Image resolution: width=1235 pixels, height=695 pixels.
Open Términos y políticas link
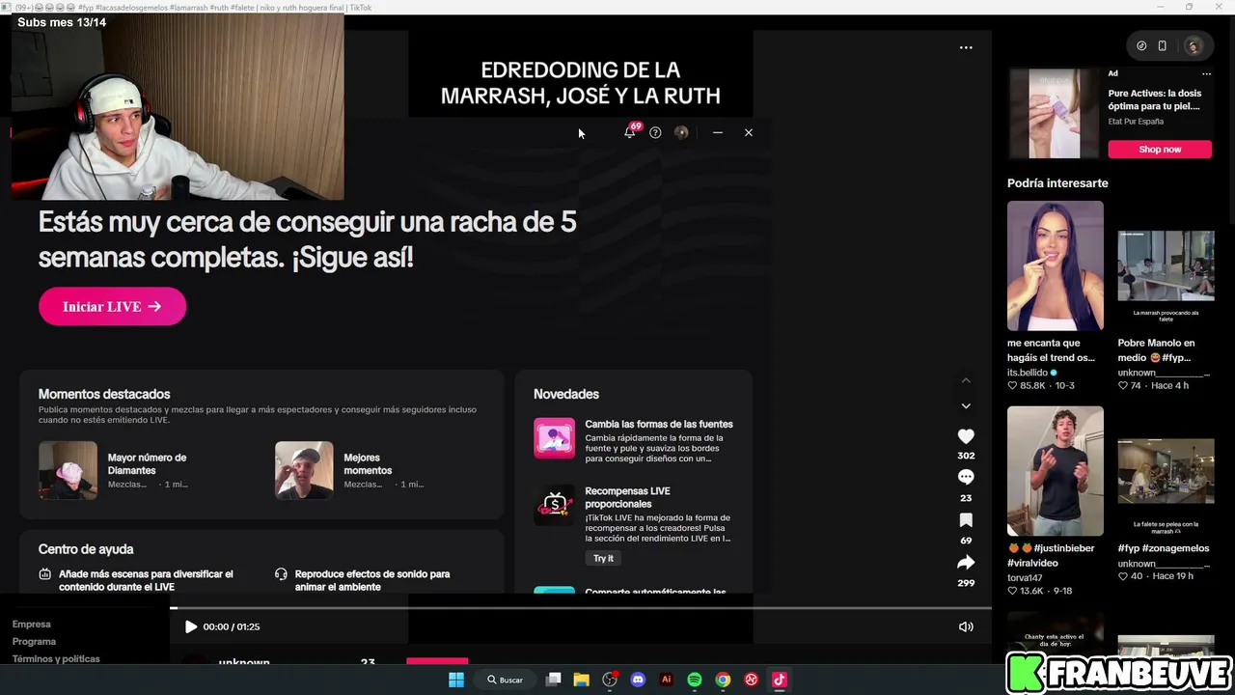pos(56,659)
